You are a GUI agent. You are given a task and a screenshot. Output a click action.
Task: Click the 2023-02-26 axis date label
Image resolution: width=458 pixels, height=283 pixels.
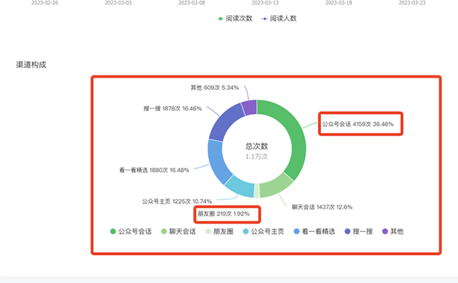(x=45, y=3)
